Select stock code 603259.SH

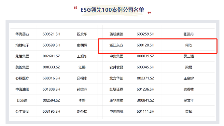click(x=146, y=34)
